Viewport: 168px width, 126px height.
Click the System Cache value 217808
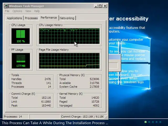click(x=94, y=87)
